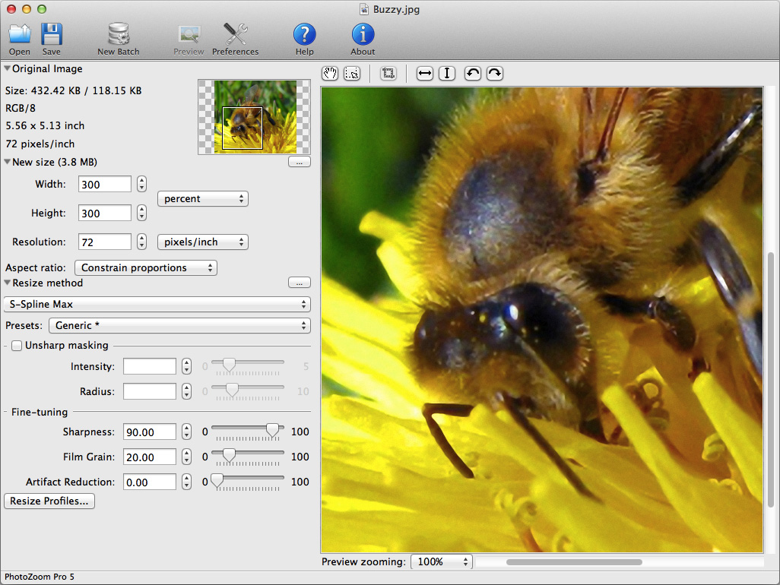Open the Preview zooming 100% dropdown
Viewport: 780px width, 585px height.
[x=441, y=561]
